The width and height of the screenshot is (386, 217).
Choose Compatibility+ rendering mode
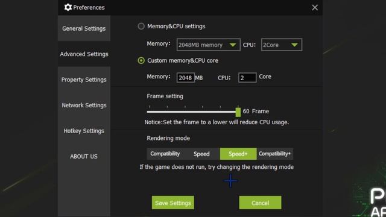tap(275, 154)
